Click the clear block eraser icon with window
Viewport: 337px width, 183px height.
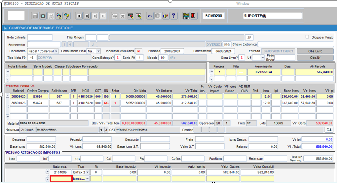(131, 16)
